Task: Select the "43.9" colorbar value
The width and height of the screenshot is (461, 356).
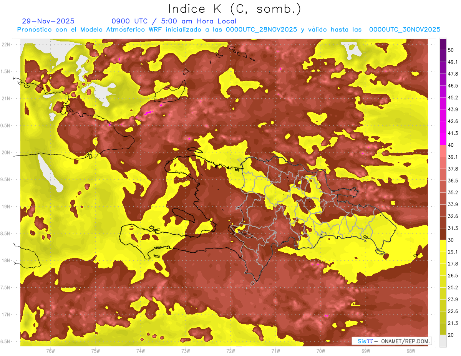Action: 453,109
